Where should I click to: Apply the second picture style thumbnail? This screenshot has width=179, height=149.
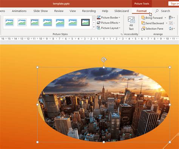22,22
